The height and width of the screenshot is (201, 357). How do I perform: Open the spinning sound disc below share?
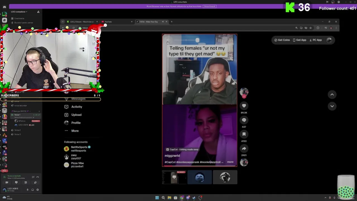click(244, 162)
